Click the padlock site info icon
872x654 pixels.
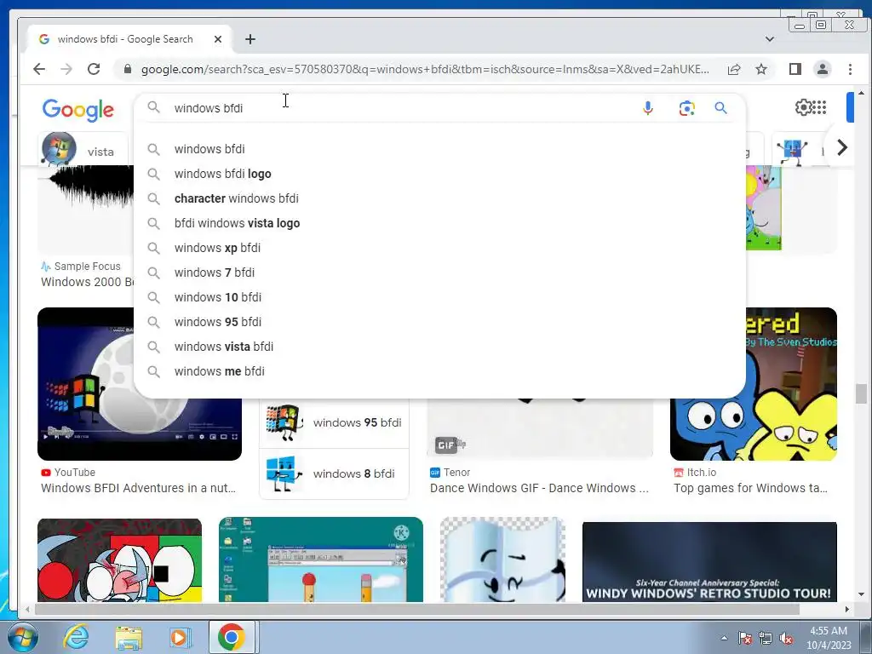128,69
